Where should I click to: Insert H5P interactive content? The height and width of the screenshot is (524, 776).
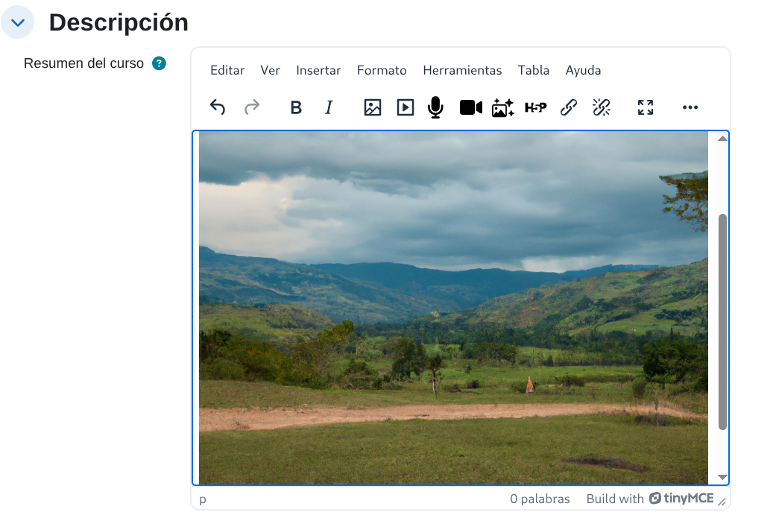[x=535, y=107]
